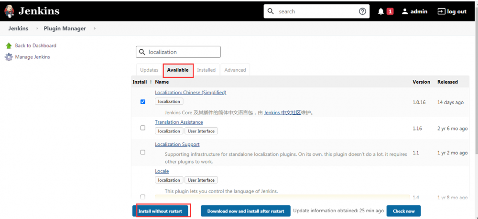Open the notifications bell icon
The width and height of the screenshot is (478, 219).
pos(381,11)
